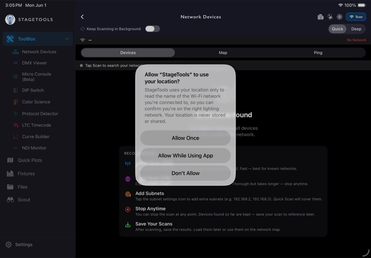Switch to the Ping tab
The image size is (371, 258).
(x=318, y=52)
